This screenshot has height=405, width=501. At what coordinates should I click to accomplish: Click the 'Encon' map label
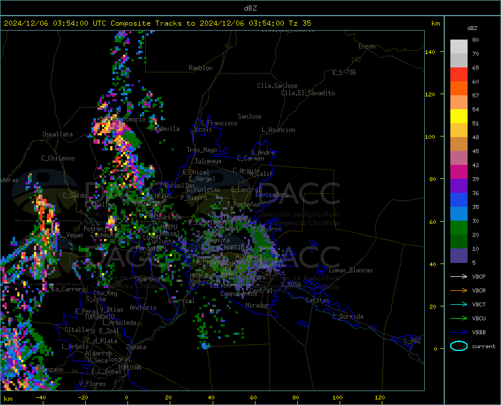(367, 46)
